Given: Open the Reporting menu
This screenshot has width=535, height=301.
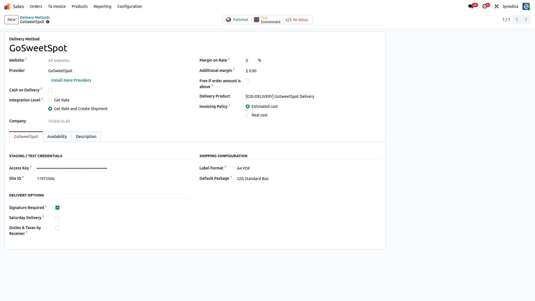Looking at the screenshot, I should coord(103,6).
